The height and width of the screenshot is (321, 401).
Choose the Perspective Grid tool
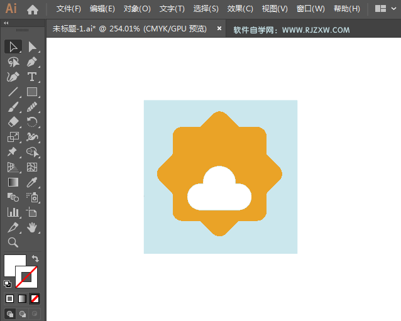[x=13, y=167]
